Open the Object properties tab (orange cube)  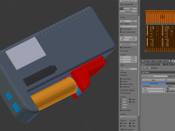click(x=156, y=64)
